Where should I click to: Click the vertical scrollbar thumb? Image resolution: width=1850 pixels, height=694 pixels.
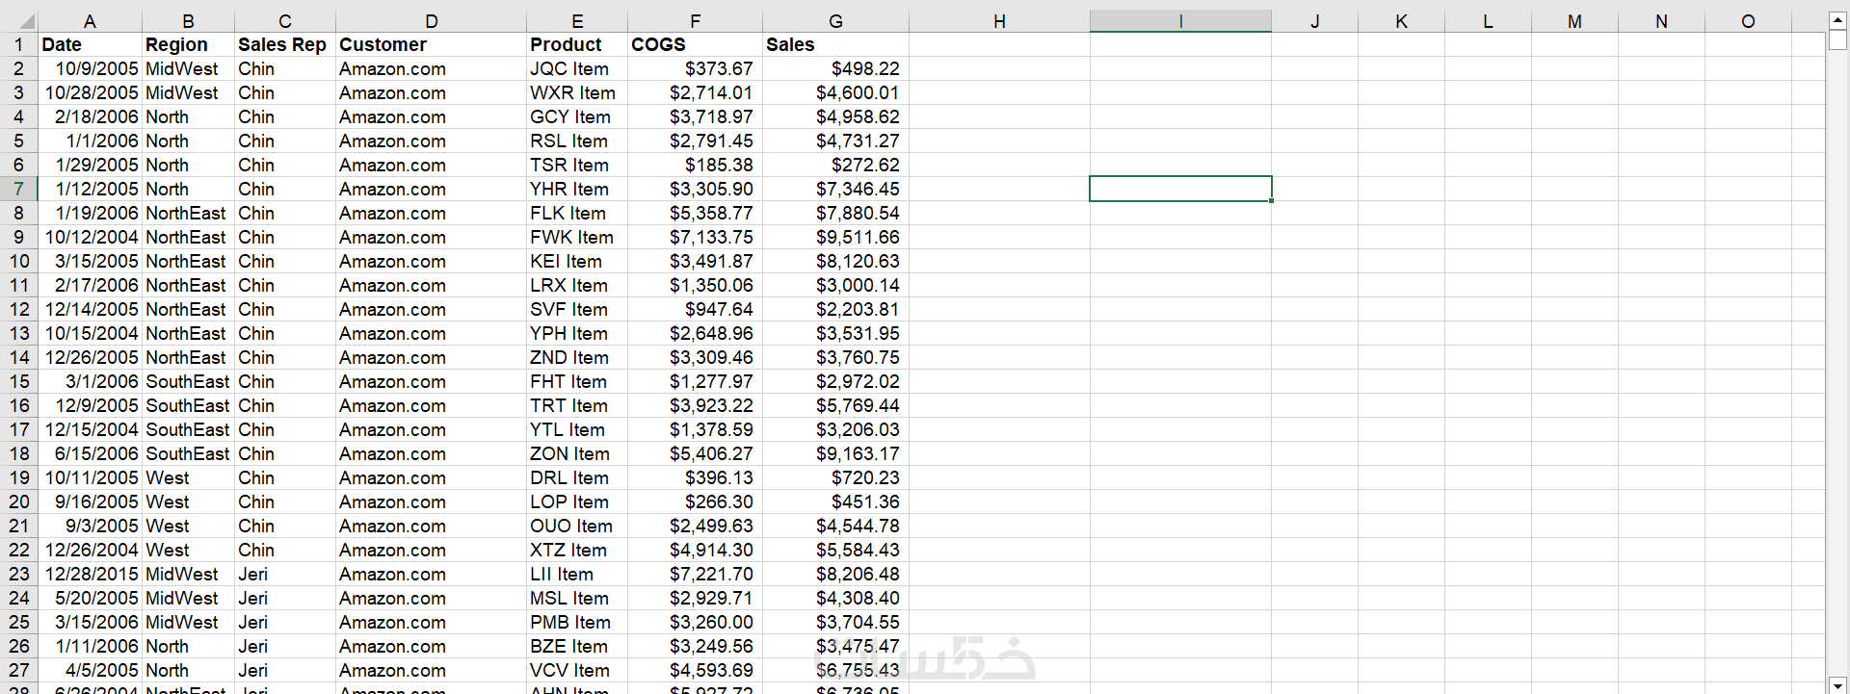[x=1837, y=39]
